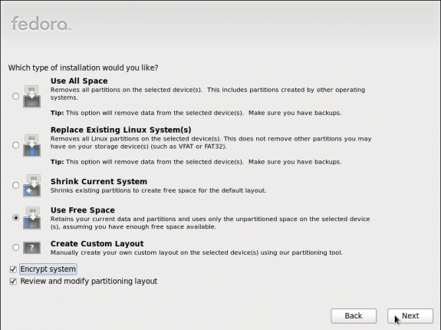Viewport: 441px width, 330px height.
Task: Click the Back button
Action: click(x=354, y=316)
